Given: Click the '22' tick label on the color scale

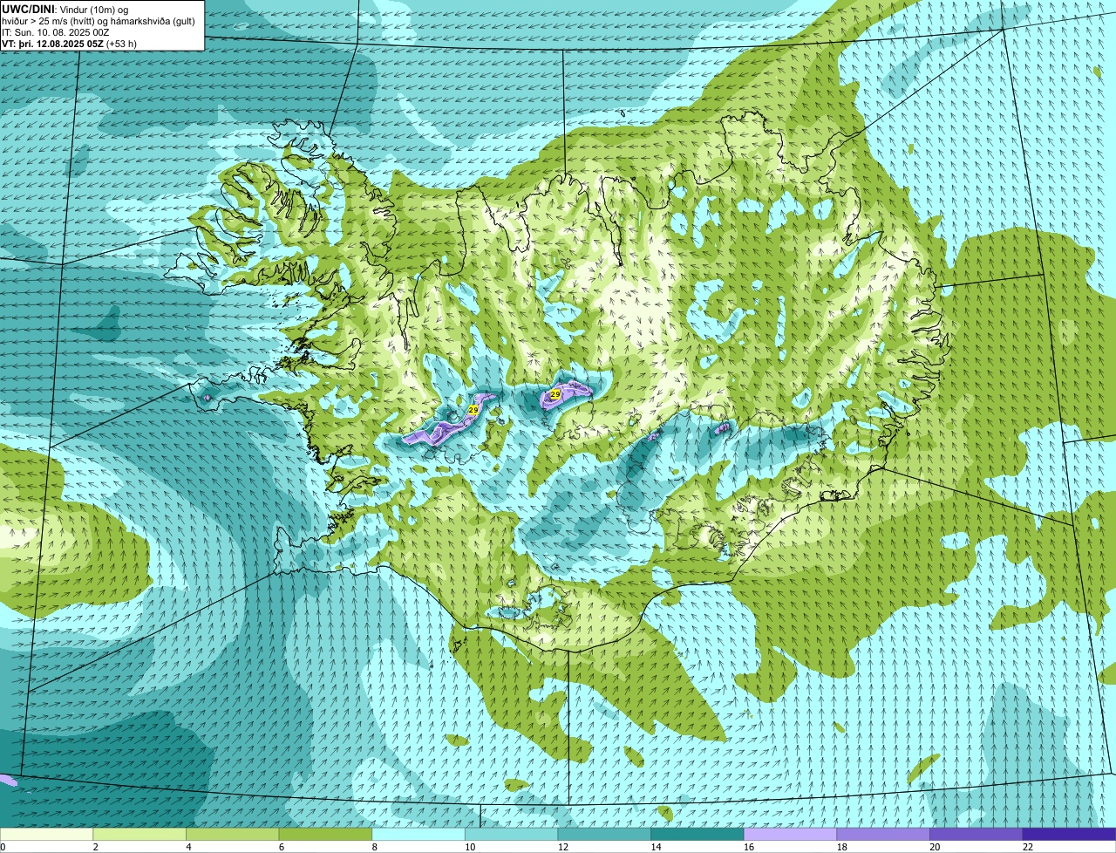Looking at the screenshot, I should 1028,847.
